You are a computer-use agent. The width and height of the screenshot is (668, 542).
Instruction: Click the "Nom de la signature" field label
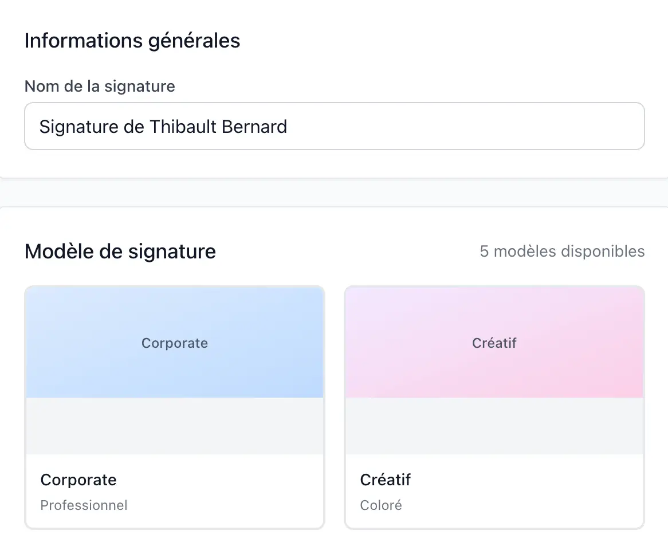(x=100, y=87)
